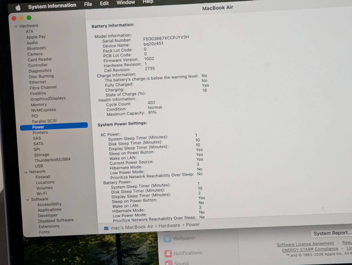Image resolution: width=352 pixels, height=265 pixels.
Task: Select Wi-Fi under Network
Action: click(42, 194)
